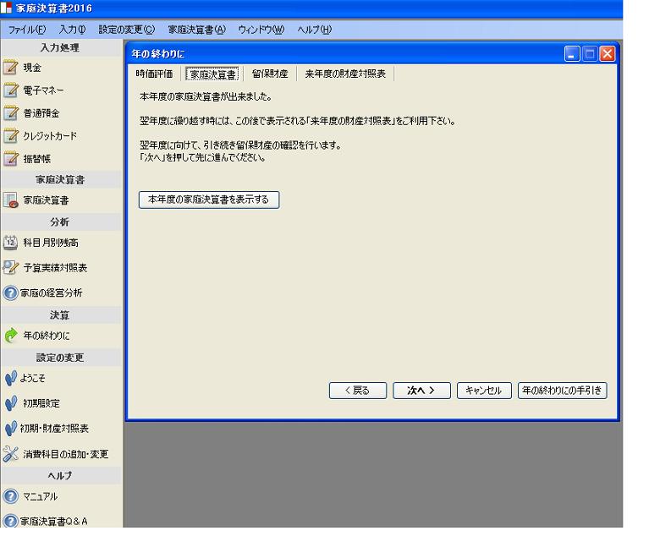Open 予算実績対照表 analysis icon
Image resolution: width=649 pixels, height=536 pixels.
tap(11, 268)
